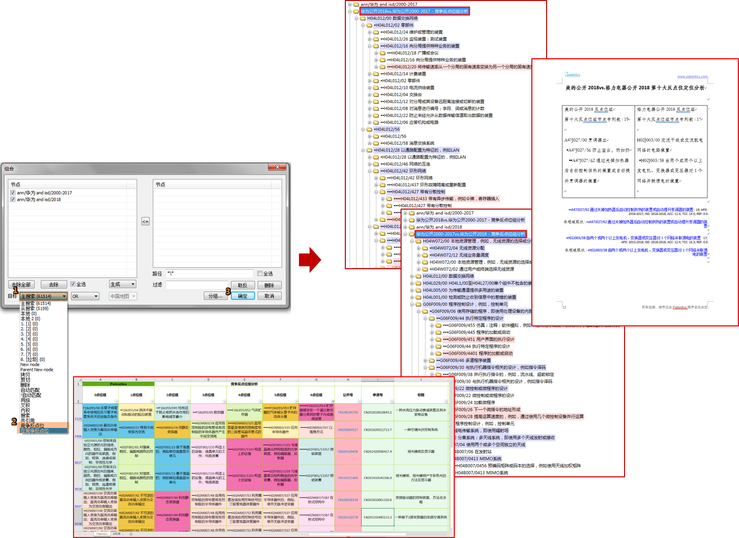Screen dimensions: 739x538
Task: Choose 从搜索 (5159) in target list
Action: click(x=35, y=309)
